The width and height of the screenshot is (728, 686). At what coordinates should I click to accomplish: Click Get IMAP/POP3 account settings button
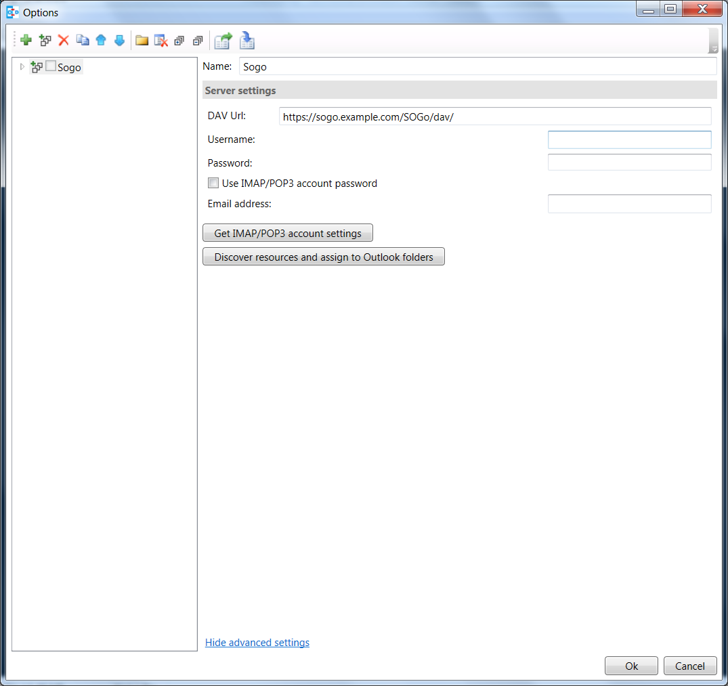click(x=288, y=233)
